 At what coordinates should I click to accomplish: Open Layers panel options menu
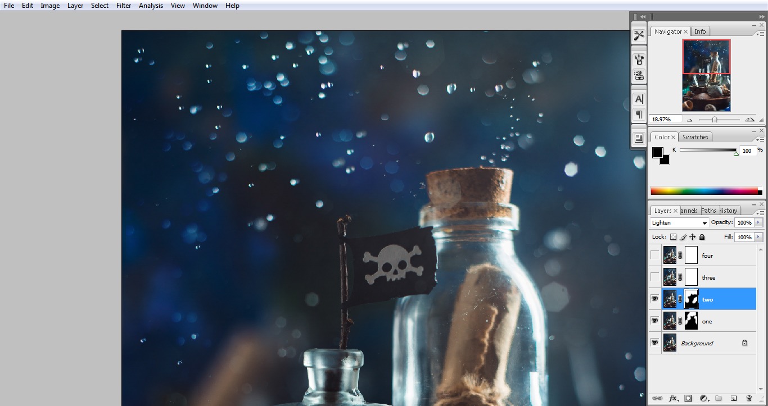pyautogui.click(x=761, y=213)
